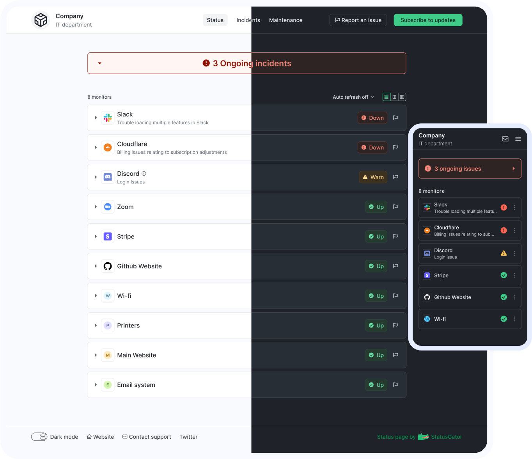Image resolution: width=532 pixels, height=459 pixels.
Task: Click the info icon next to Discord
Action: pyautogui.click(x=144, y=173)
